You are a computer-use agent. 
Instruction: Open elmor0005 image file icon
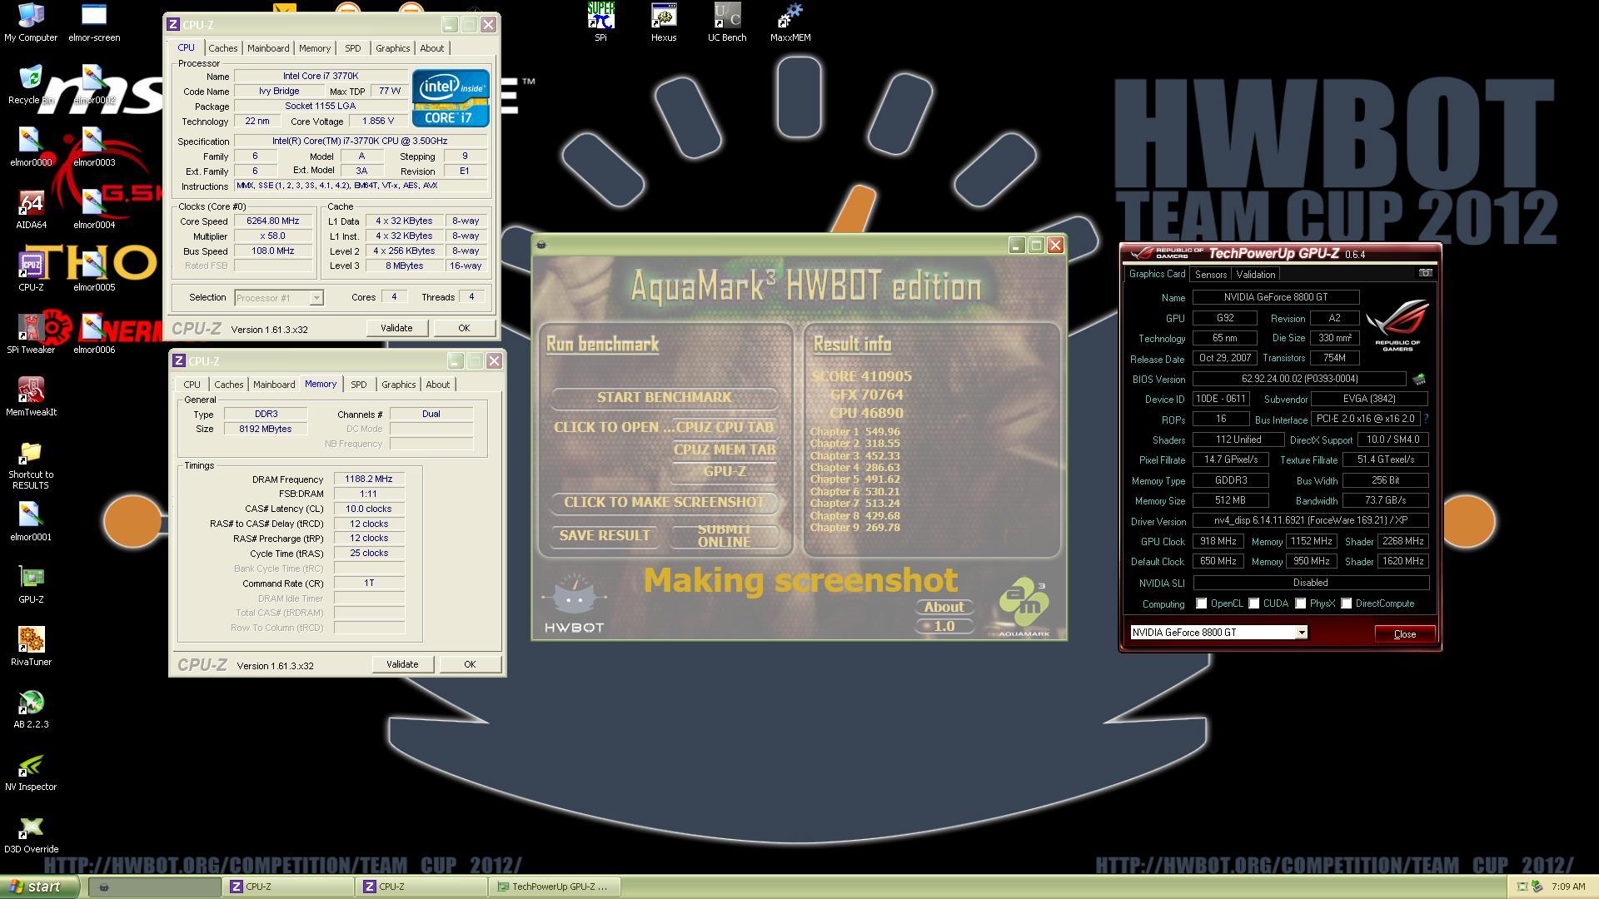(94, 271)
